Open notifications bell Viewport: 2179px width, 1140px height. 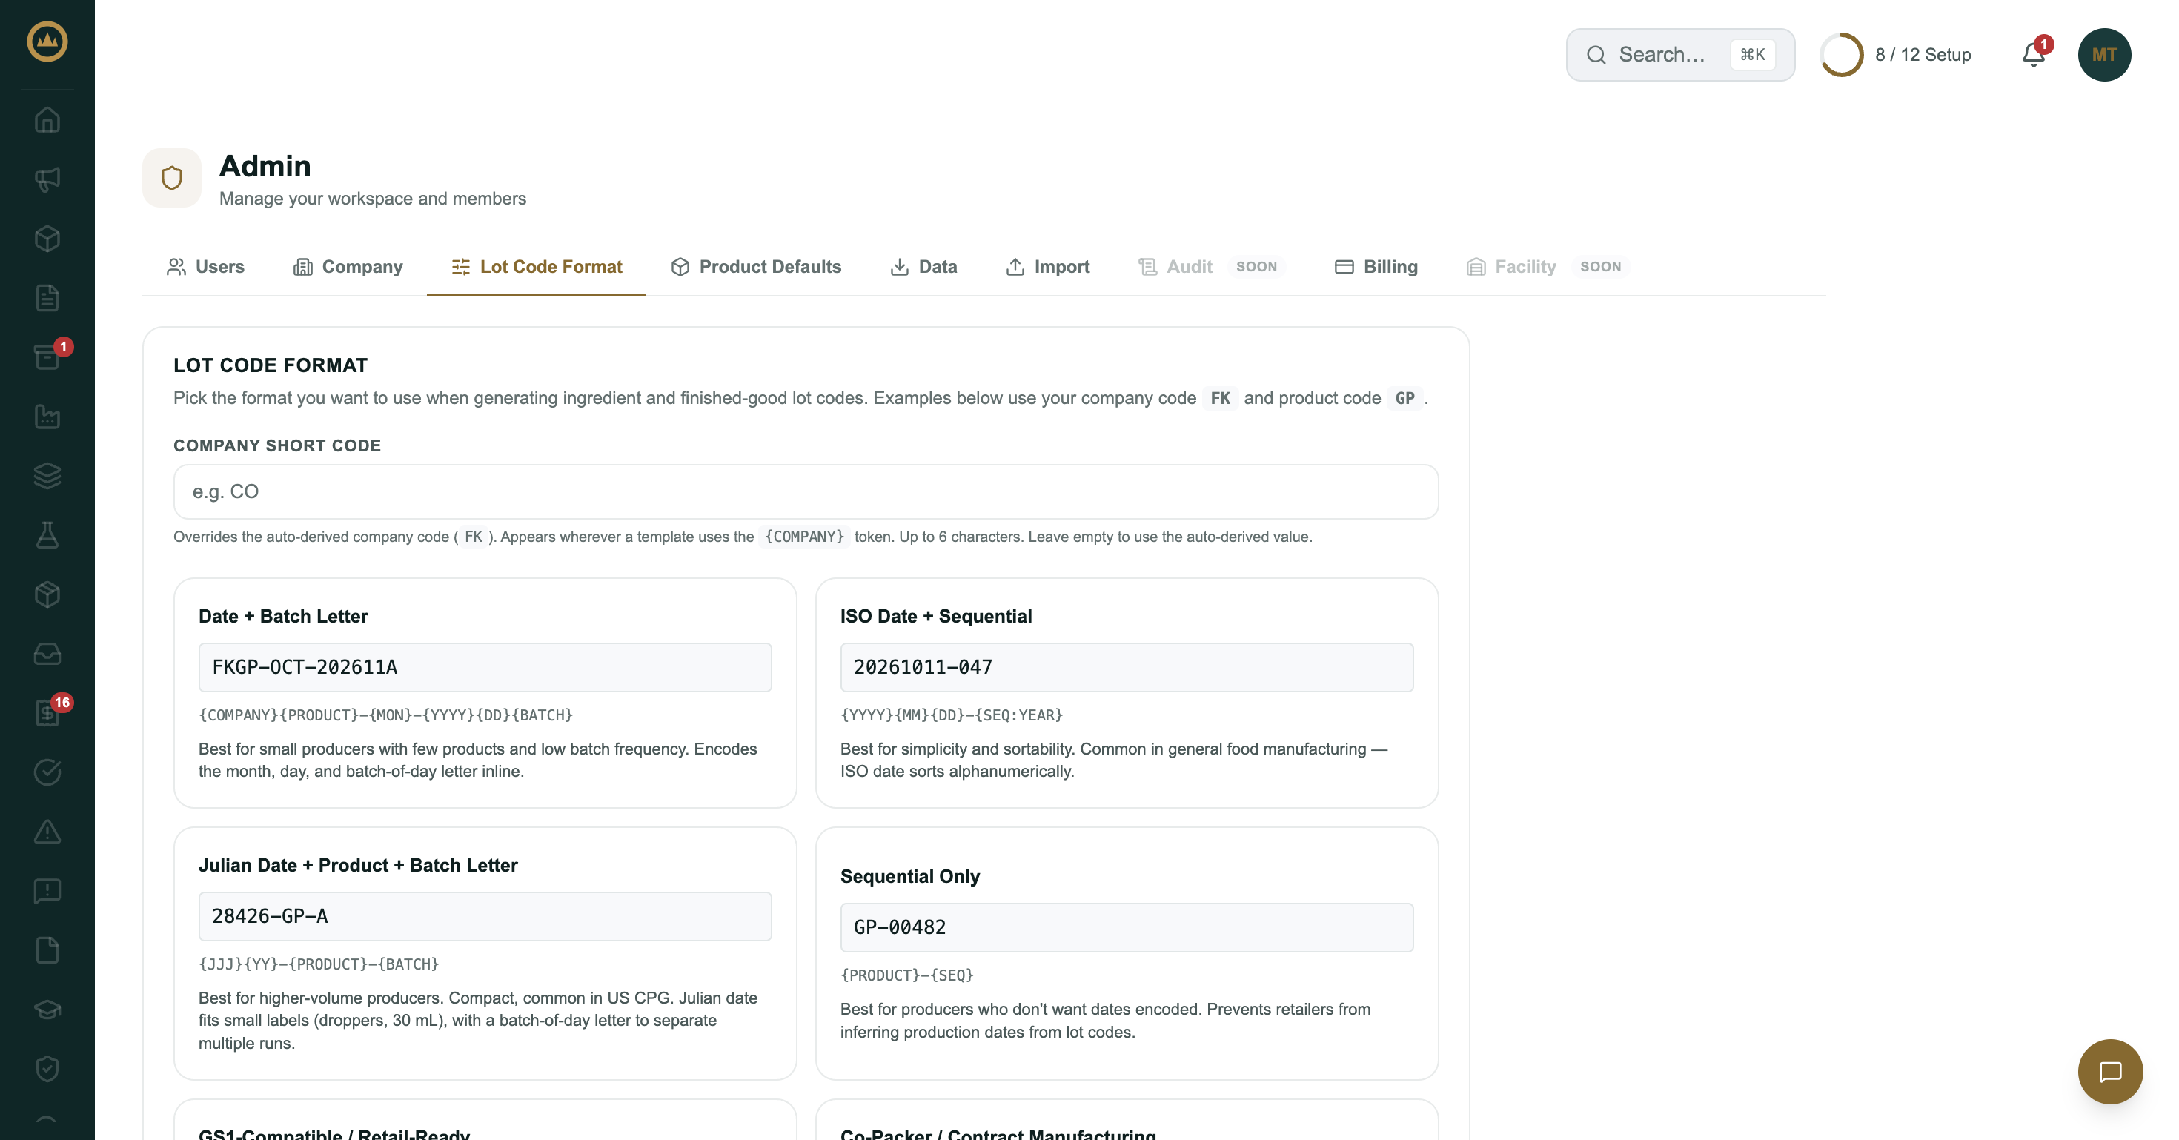2034,54
